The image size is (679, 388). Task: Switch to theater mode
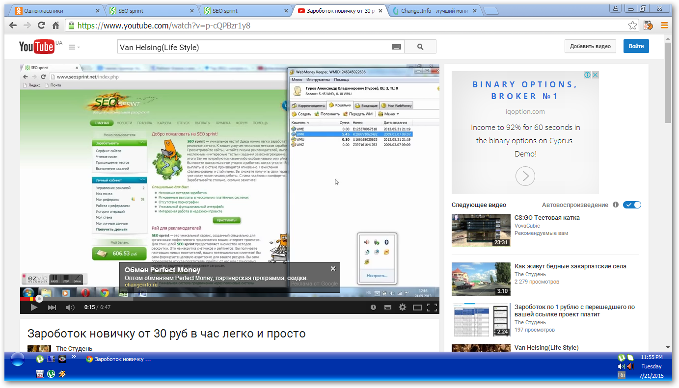[417, 308]
